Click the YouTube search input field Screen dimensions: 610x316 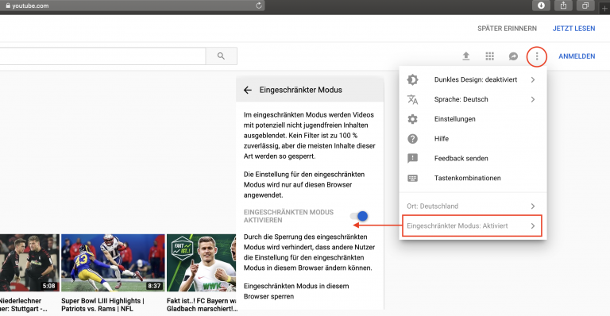point(102,56)
